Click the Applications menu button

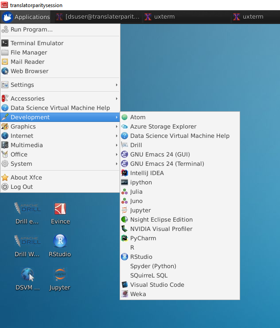coord(26,17)
